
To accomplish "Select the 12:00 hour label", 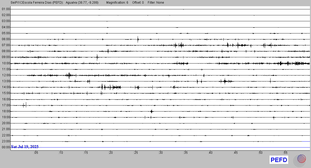I will (x=6, y=75).
